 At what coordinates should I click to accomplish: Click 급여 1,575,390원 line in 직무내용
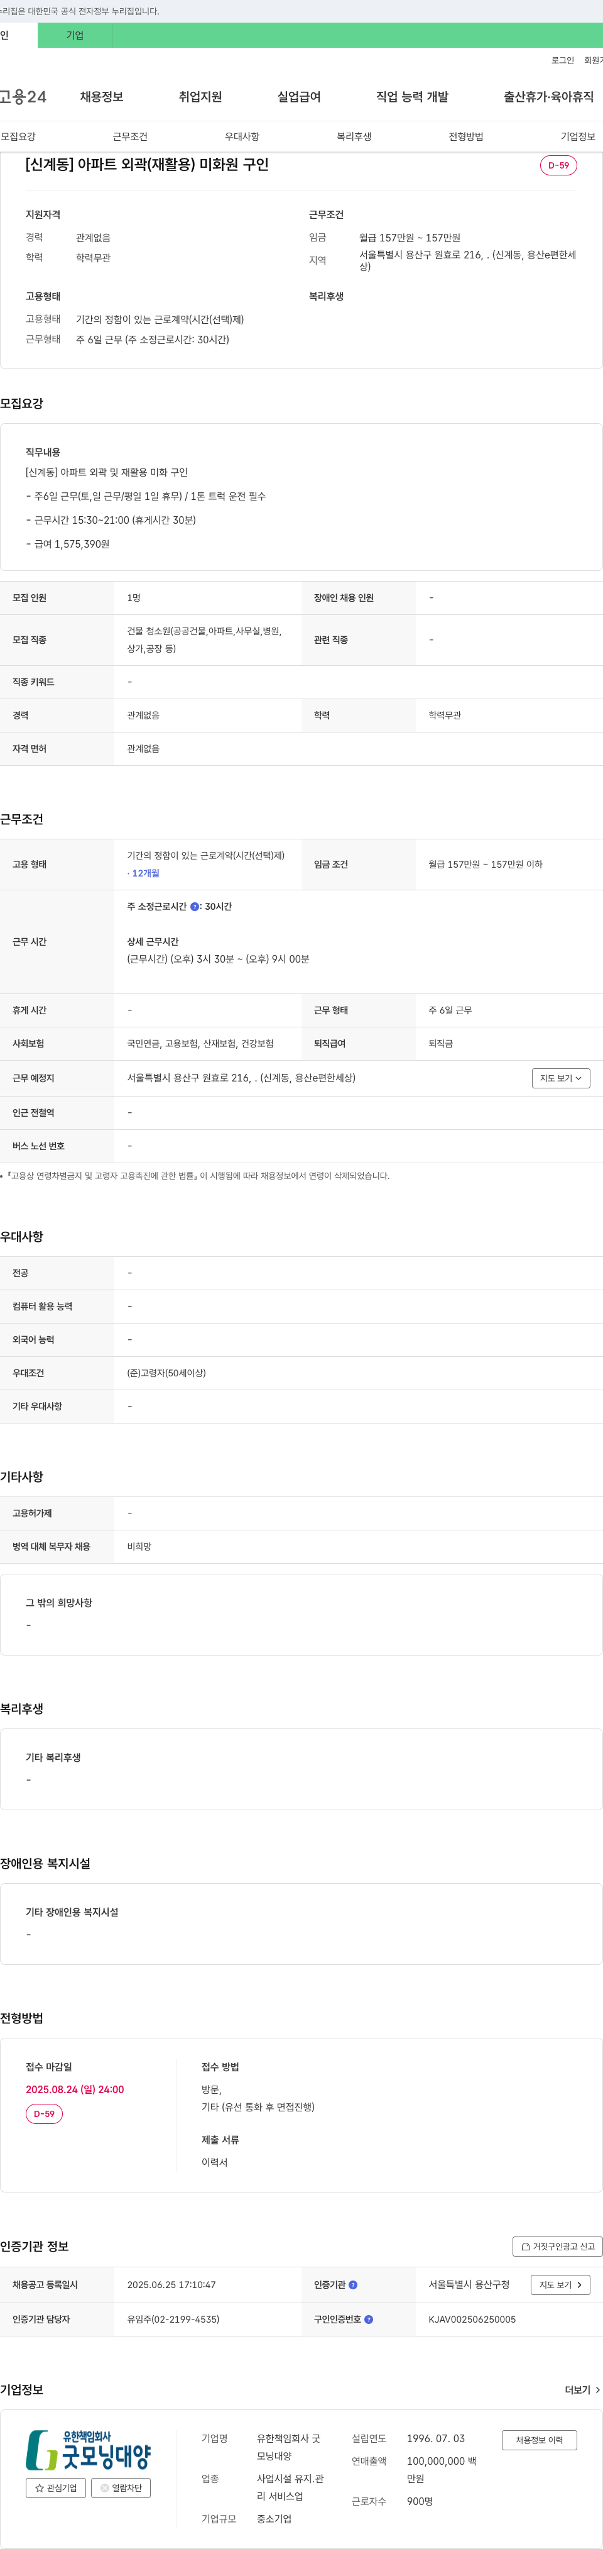click(67, 543)
